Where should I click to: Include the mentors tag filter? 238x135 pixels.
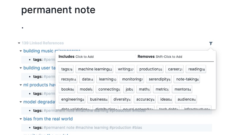coord(183,89)
